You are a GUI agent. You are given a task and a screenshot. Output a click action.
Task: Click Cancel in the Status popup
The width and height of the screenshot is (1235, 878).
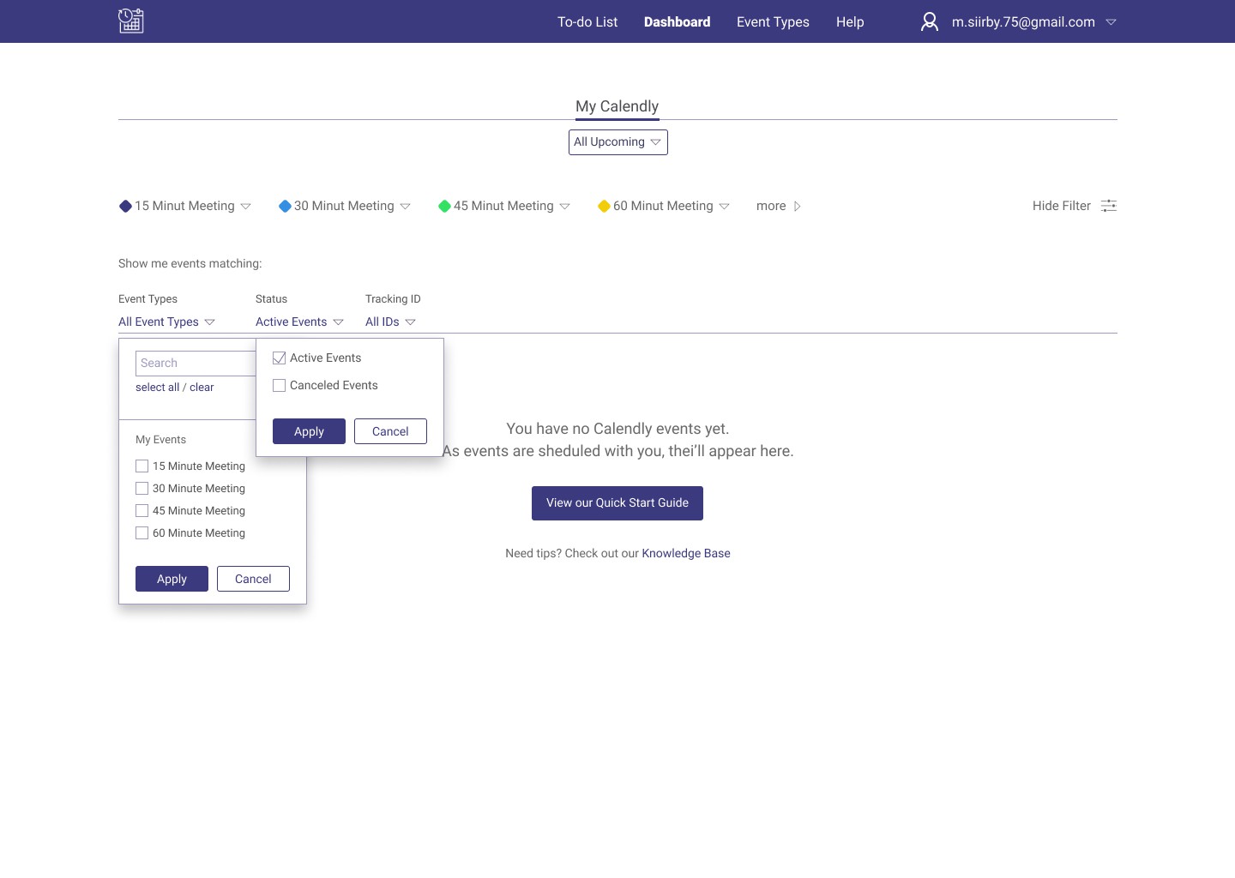coord(390,431)
